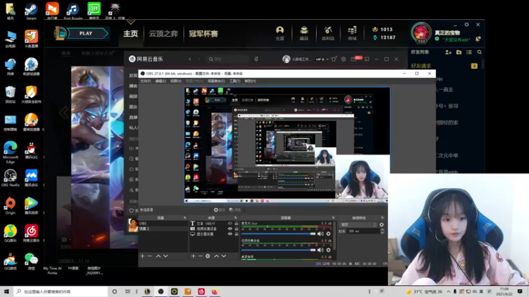Remove selected source in OBS

pos(200,256)
